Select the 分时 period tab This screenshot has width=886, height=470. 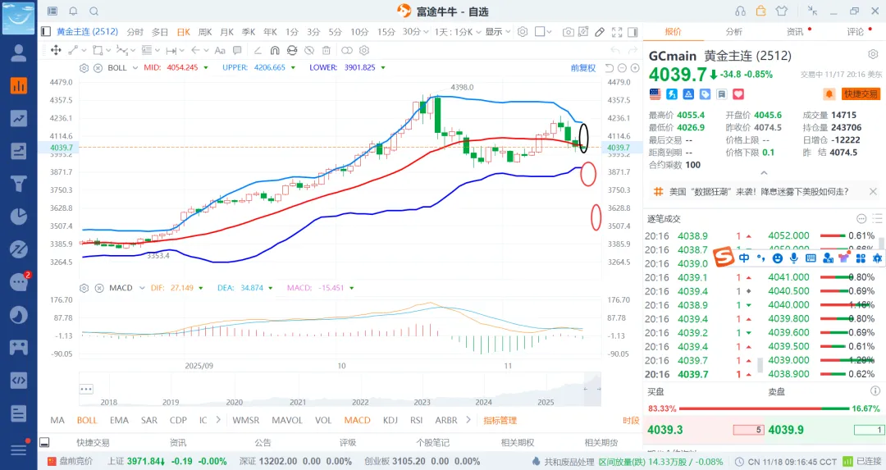(x=135, y=32)
